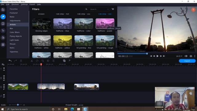Click the Transition wizard icon
Screen dimensions: 197x111
click(64, 61)
